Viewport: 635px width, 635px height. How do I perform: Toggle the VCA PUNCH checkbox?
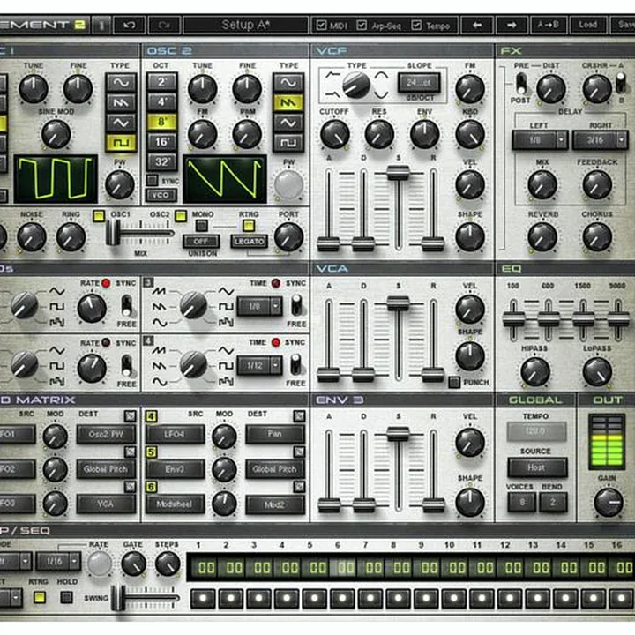point(454,382)
